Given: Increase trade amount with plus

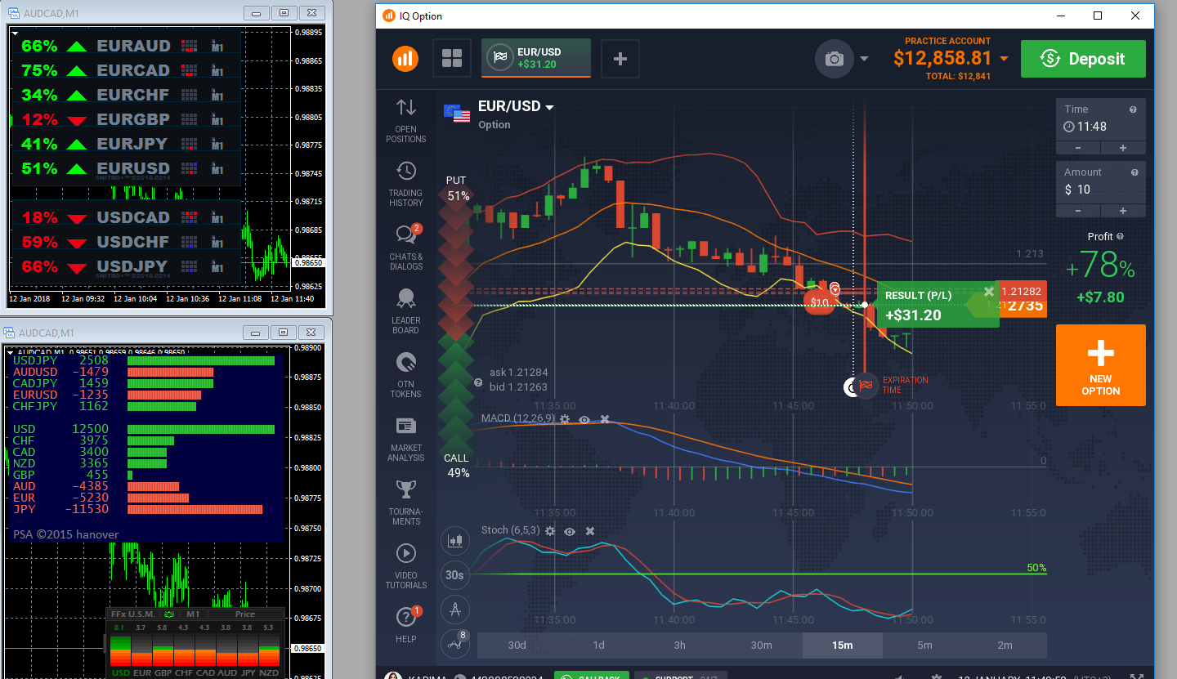Looking at the screenshot, I should (1123, 211).
